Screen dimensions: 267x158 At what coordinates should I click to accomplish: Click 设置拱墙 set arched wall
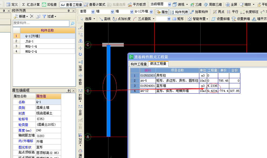coord(241,19)
